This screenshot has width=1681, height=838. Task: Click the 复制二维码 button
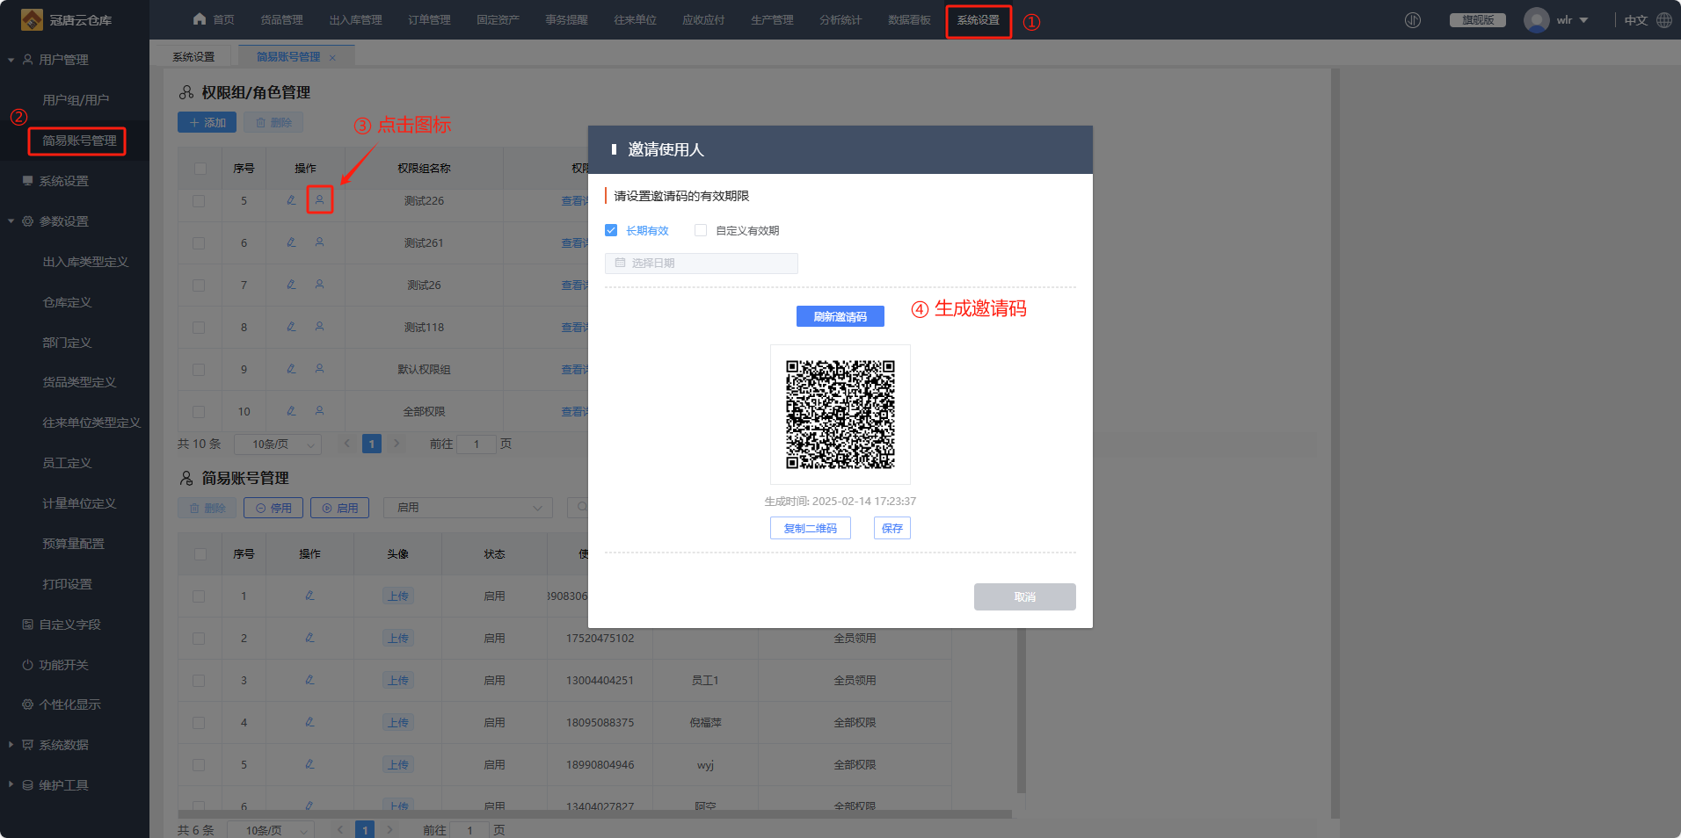(x=810, y=528)
